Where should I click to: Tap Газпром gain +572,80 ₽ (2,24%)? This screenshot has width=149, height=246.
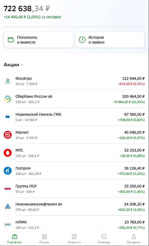(131, 174)
